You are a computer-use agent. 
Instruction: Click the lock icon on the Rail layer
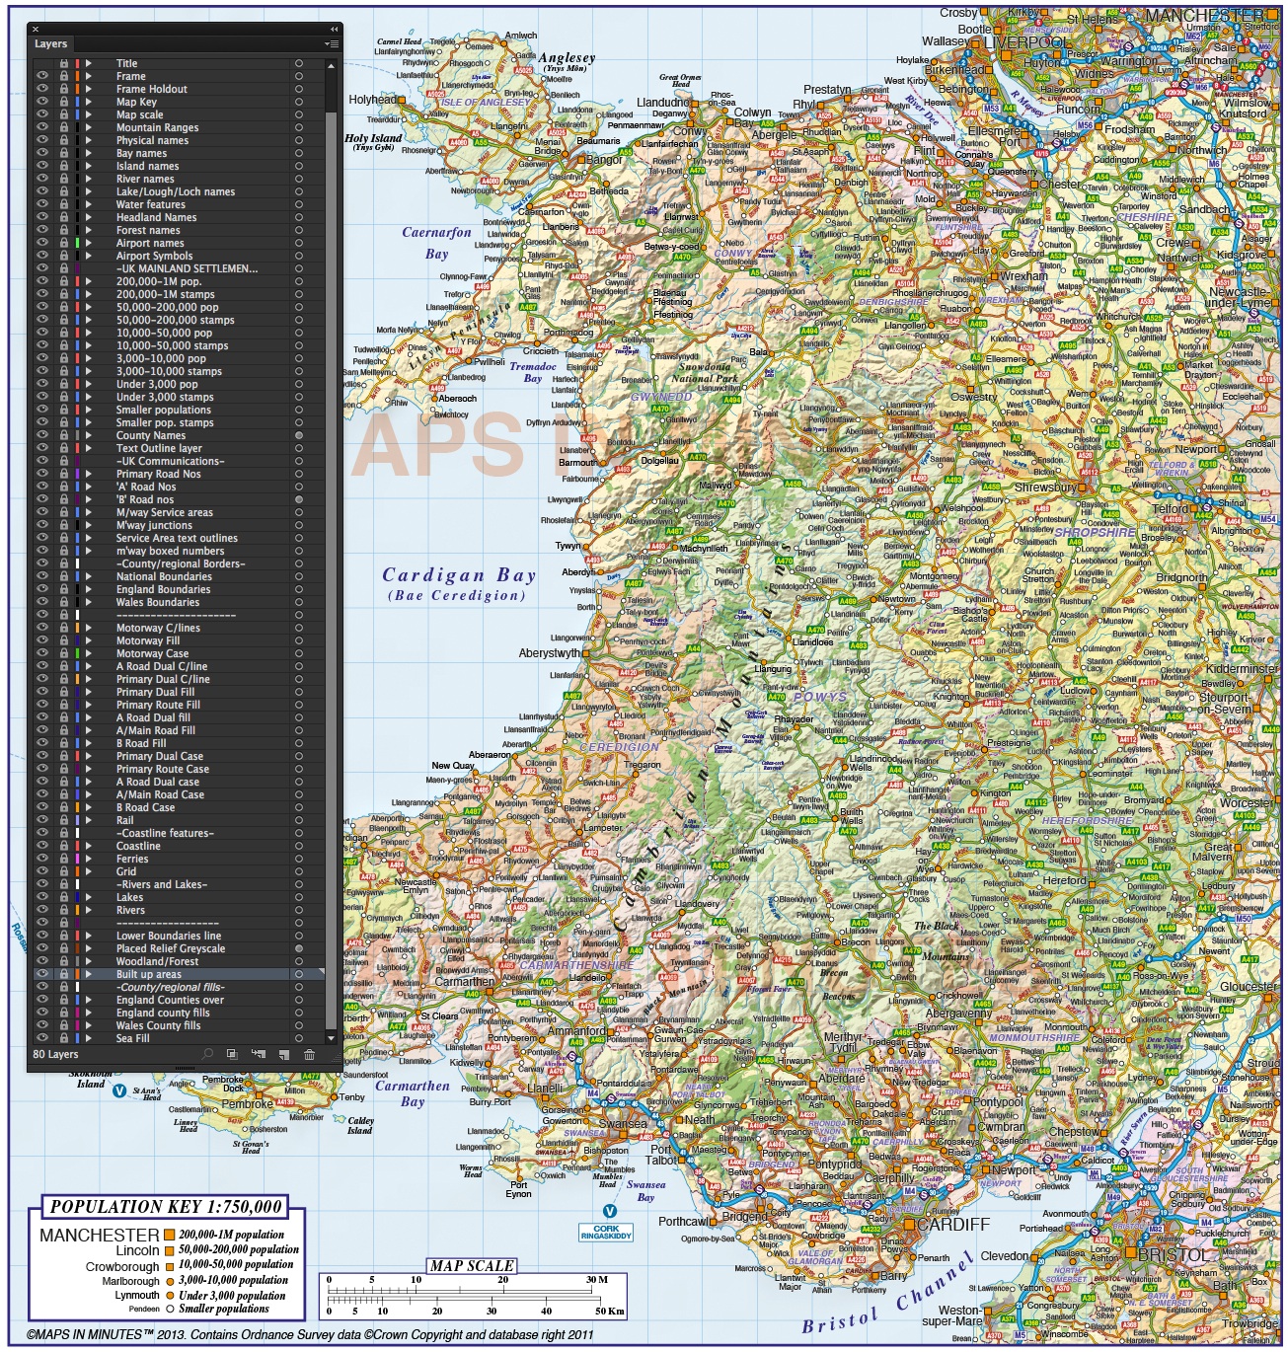64,820
